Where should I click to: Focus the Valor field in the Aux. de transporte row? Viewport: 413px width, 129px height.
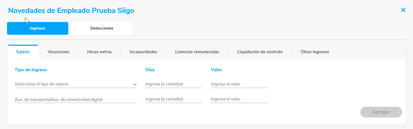(239, 99)
